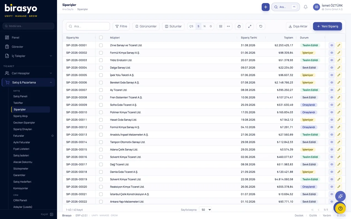This screenshot has width=351, height=219.
Task: Select the row checkbox for SIP-2026-00004
Action: pyautogui.click(x=101, y=68)
